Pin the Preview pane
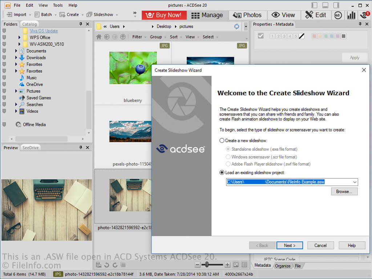Screen dimensions: 372x279 [81, 147]
